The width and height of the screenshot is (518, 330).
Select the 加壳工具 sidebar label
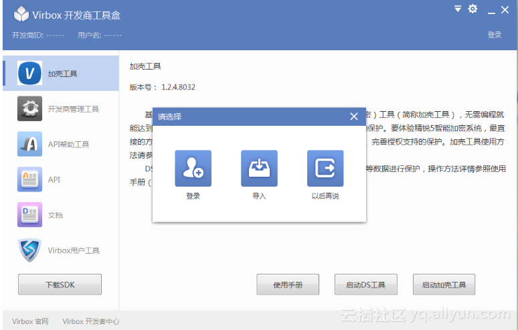click(x=62, y=74)
